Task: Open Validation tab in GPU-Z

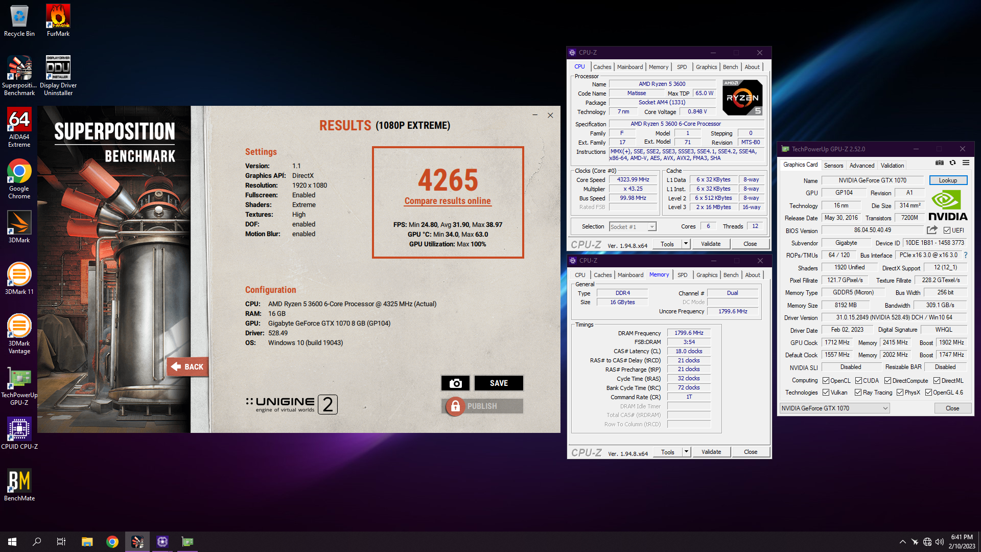Action: click(x=892, y=166)
